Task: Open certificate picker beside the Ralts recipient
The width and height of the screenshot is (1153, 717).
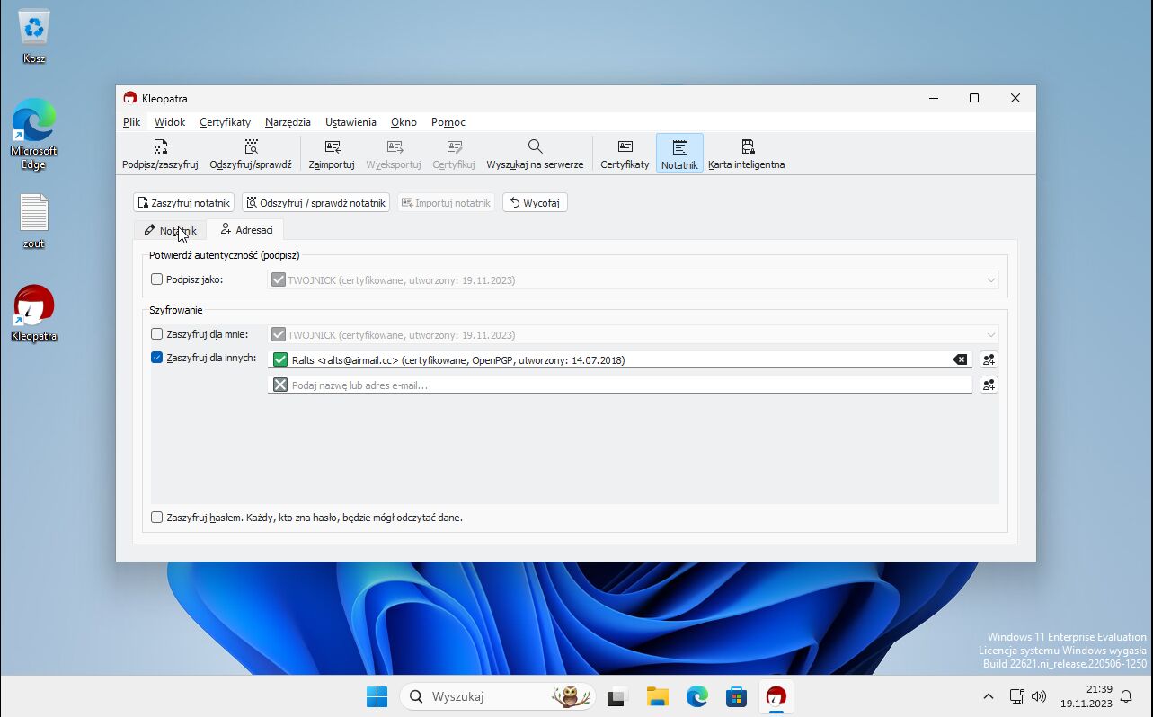Action: point(989,359)
